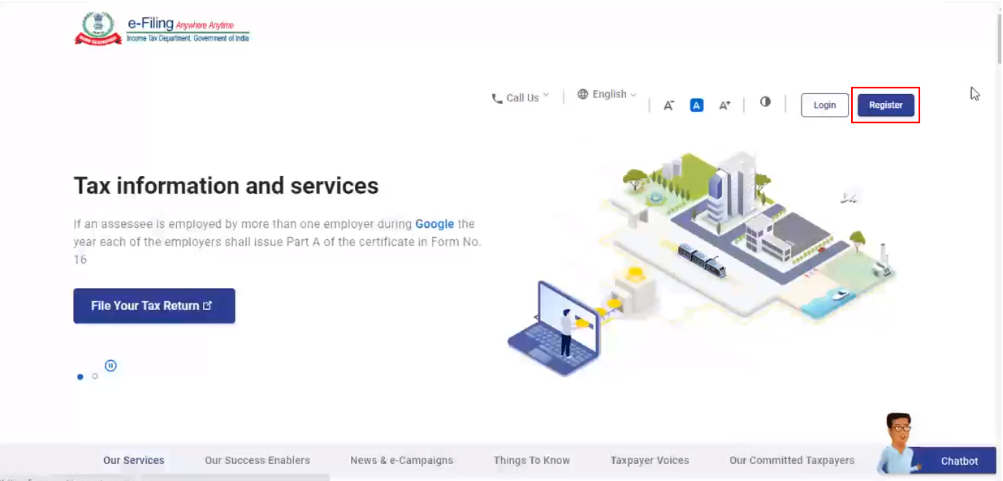Screen dimensions: 1003x481
Task: Select the first carousel slide dot
Action: (80, 376)
